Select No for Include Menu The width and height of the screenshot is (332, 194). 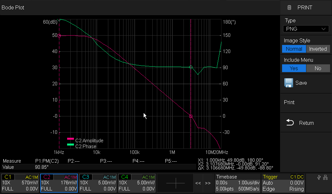[318, 68]
